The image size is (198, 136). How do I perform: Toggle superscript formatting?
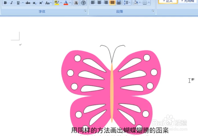coord(41,3)
